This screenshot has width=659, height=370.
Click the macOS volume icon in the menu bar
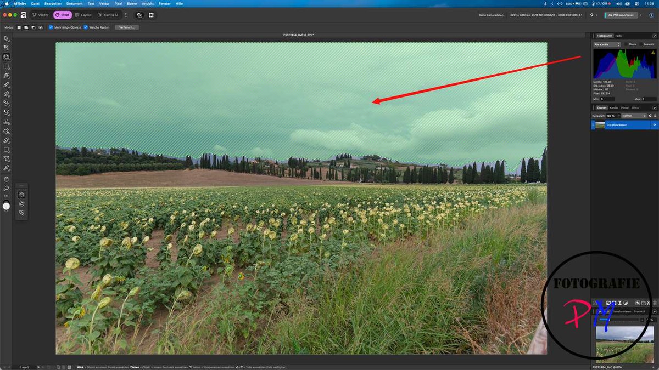(619, 3)
